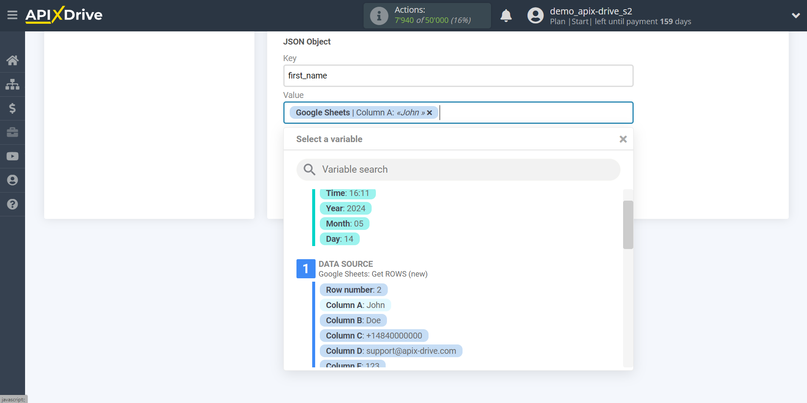
Task: Select Column C: +14840000000 variable
Action: [x=374, y=336]
